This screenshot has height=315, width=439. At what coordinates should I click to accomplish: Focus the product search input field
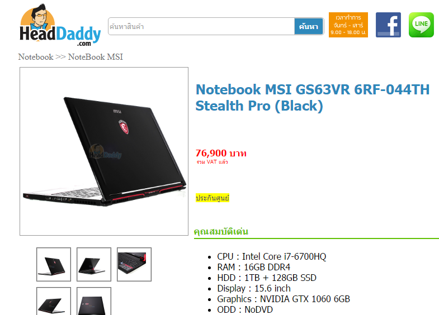tap(201, 27)
